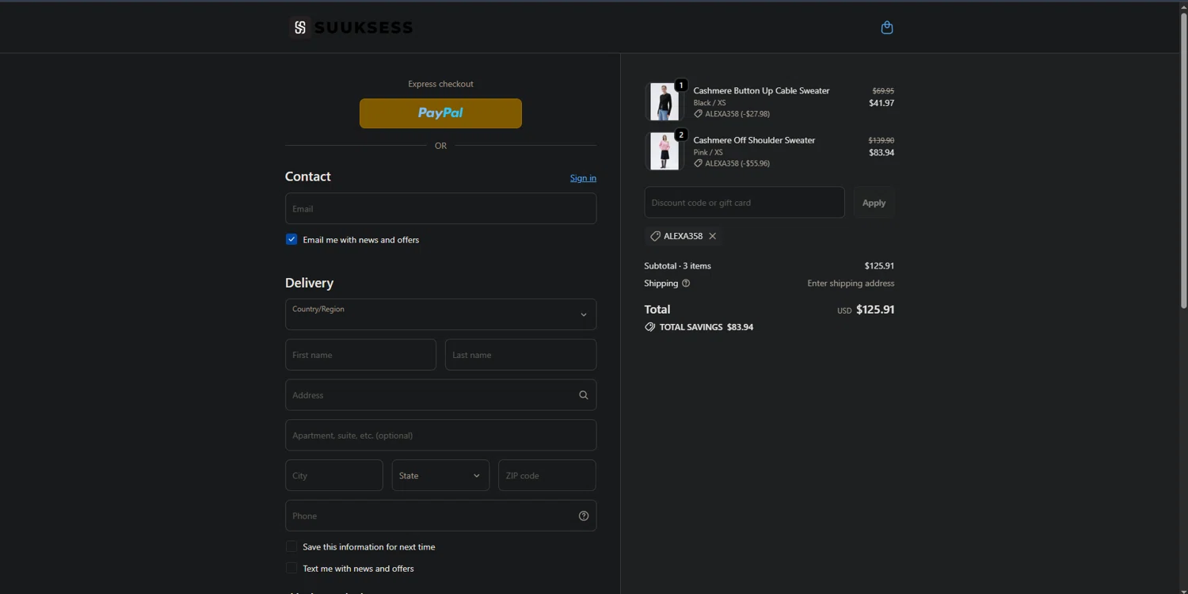
Task: Remove the ALEXA358 discount code
Action: click(713, 236)
